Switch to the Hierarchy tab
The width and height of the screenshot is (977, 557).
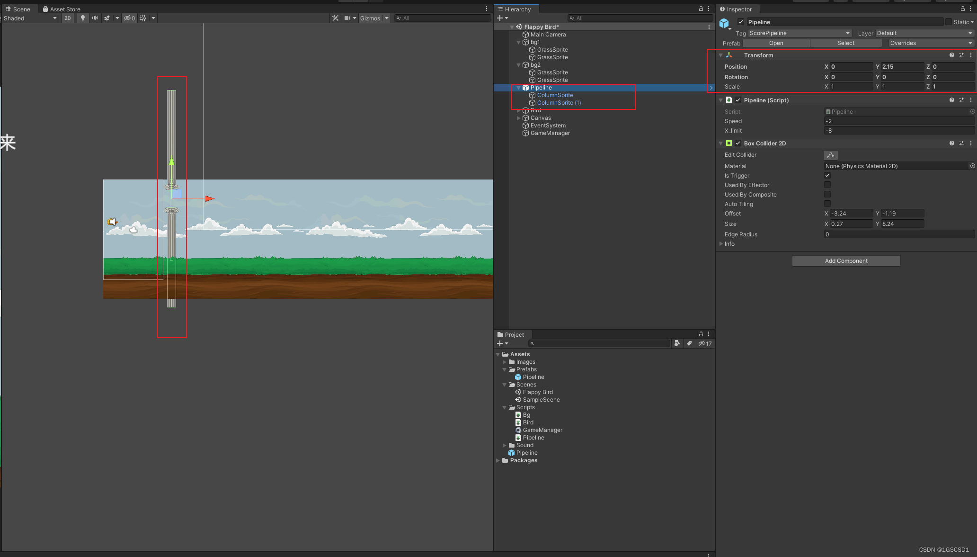point(515,9)
